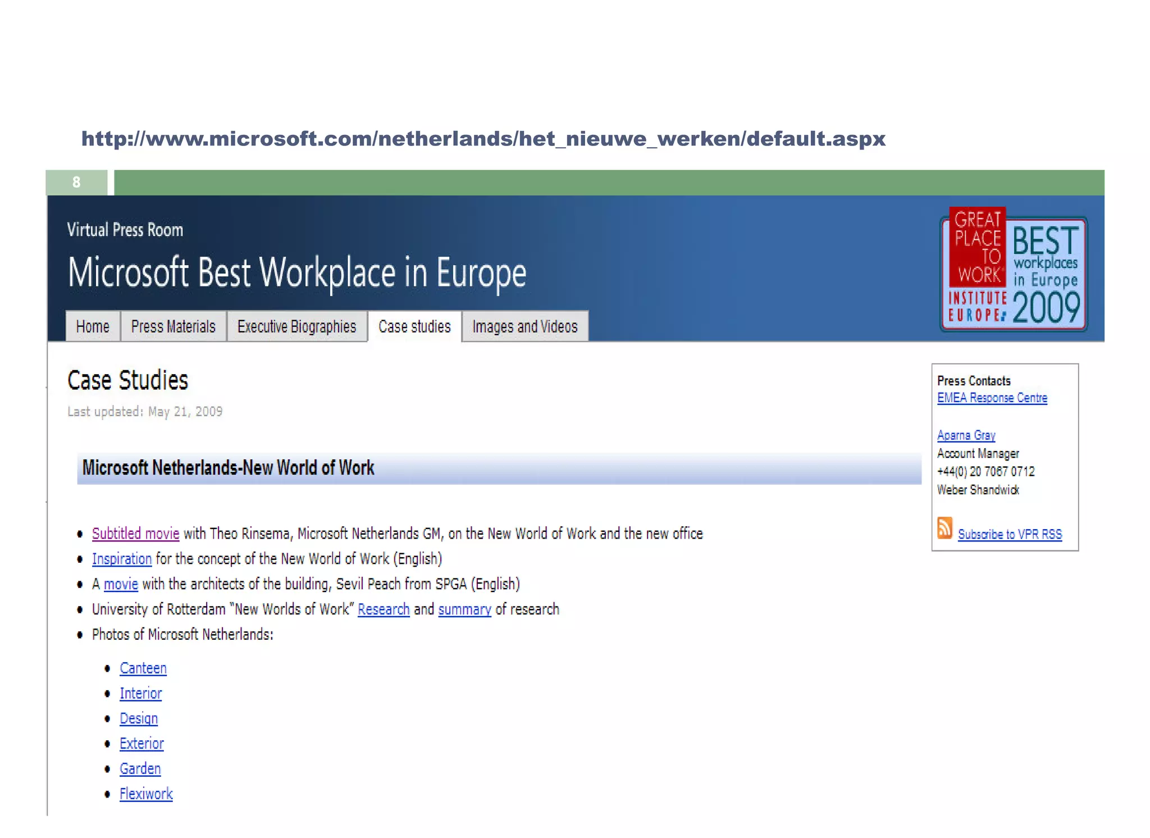Open the EMEA Response Centre link

pyautogui.click(x=992, y=398)
